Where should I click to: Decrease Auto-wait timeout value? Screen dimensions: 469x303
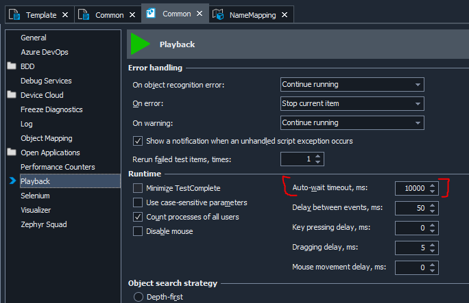pyautogui.click(x=433, y=192)
